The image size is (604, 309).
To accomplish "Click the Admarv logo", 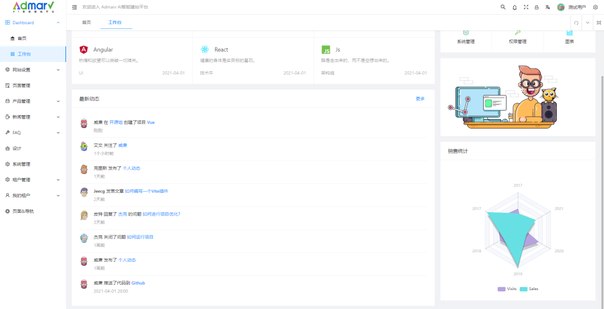I will 33,6.
